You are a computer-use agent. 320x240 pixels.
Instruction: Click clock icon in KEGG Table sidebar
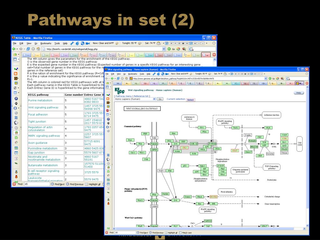click(16, 128)
